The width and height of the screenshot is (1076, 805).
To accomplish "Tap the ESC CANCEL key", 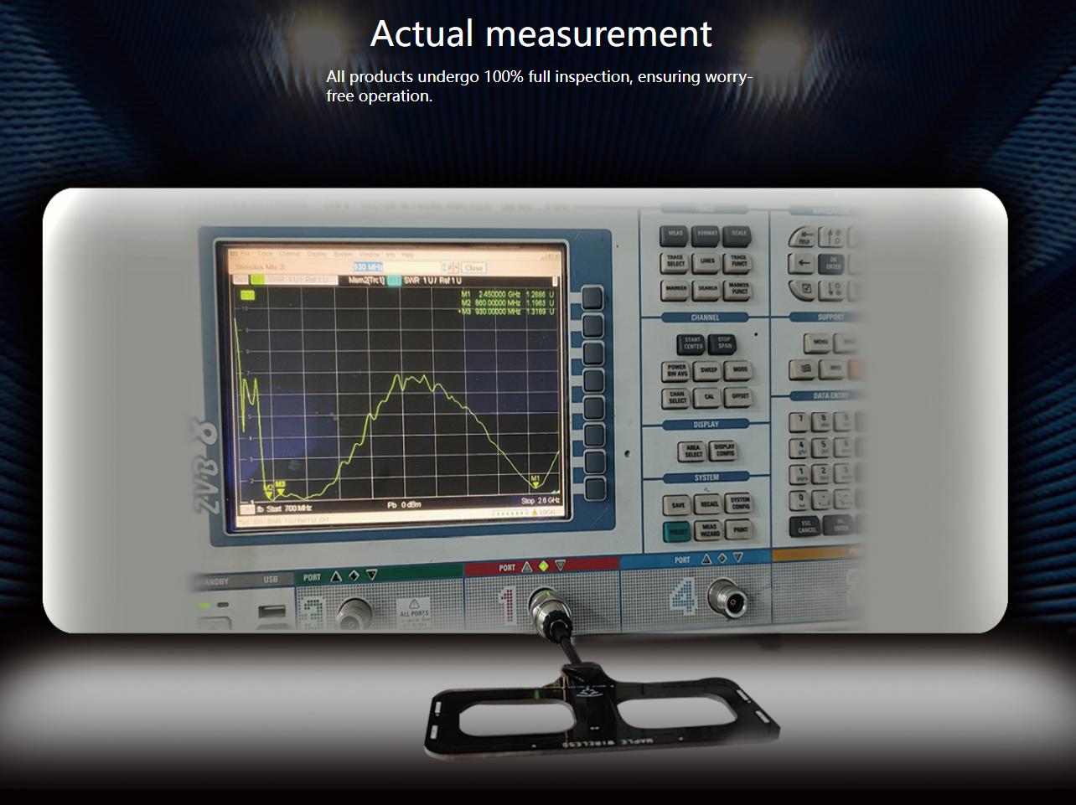I will click(806, 527).
